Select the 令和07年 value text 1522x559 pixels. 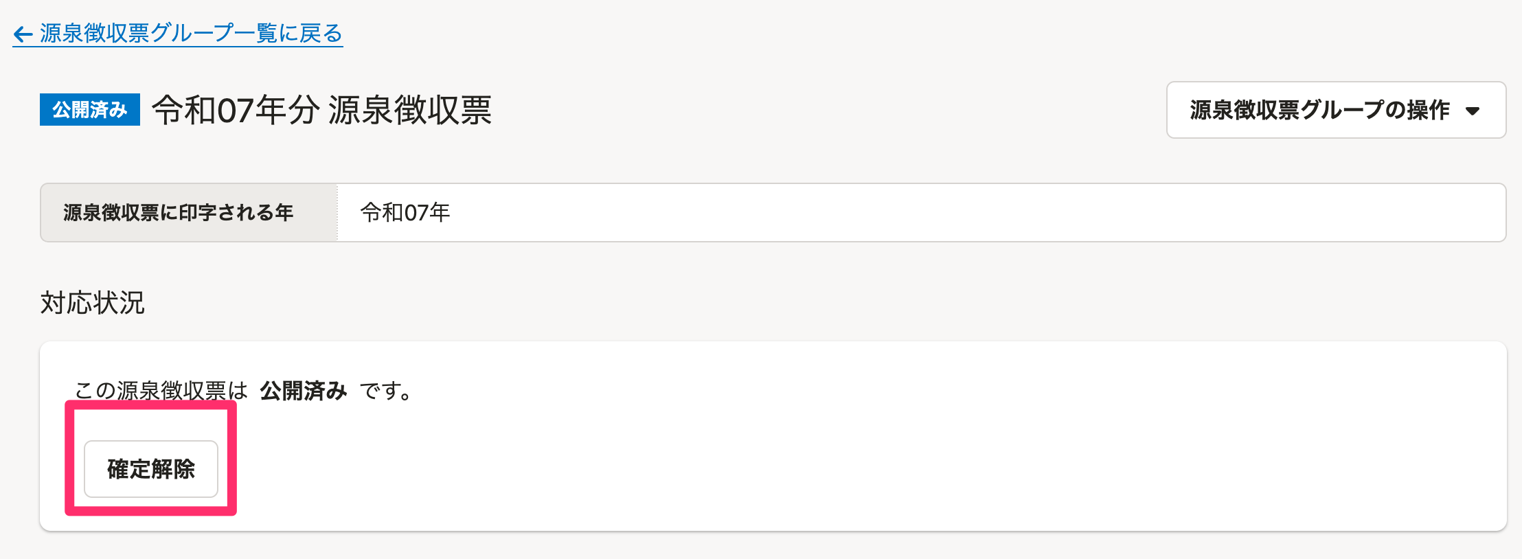tap(405, 213)
